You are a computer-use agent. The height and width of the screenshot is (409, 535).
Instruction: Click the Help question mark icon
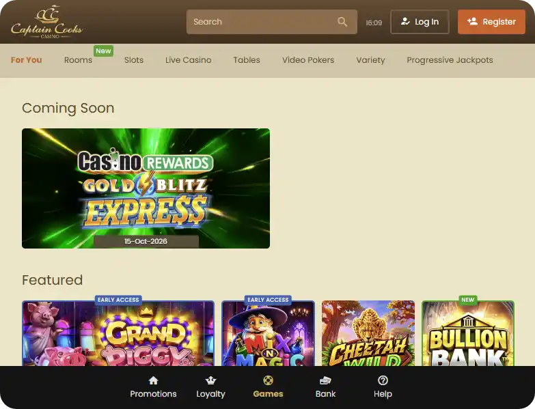pos(383,380)
